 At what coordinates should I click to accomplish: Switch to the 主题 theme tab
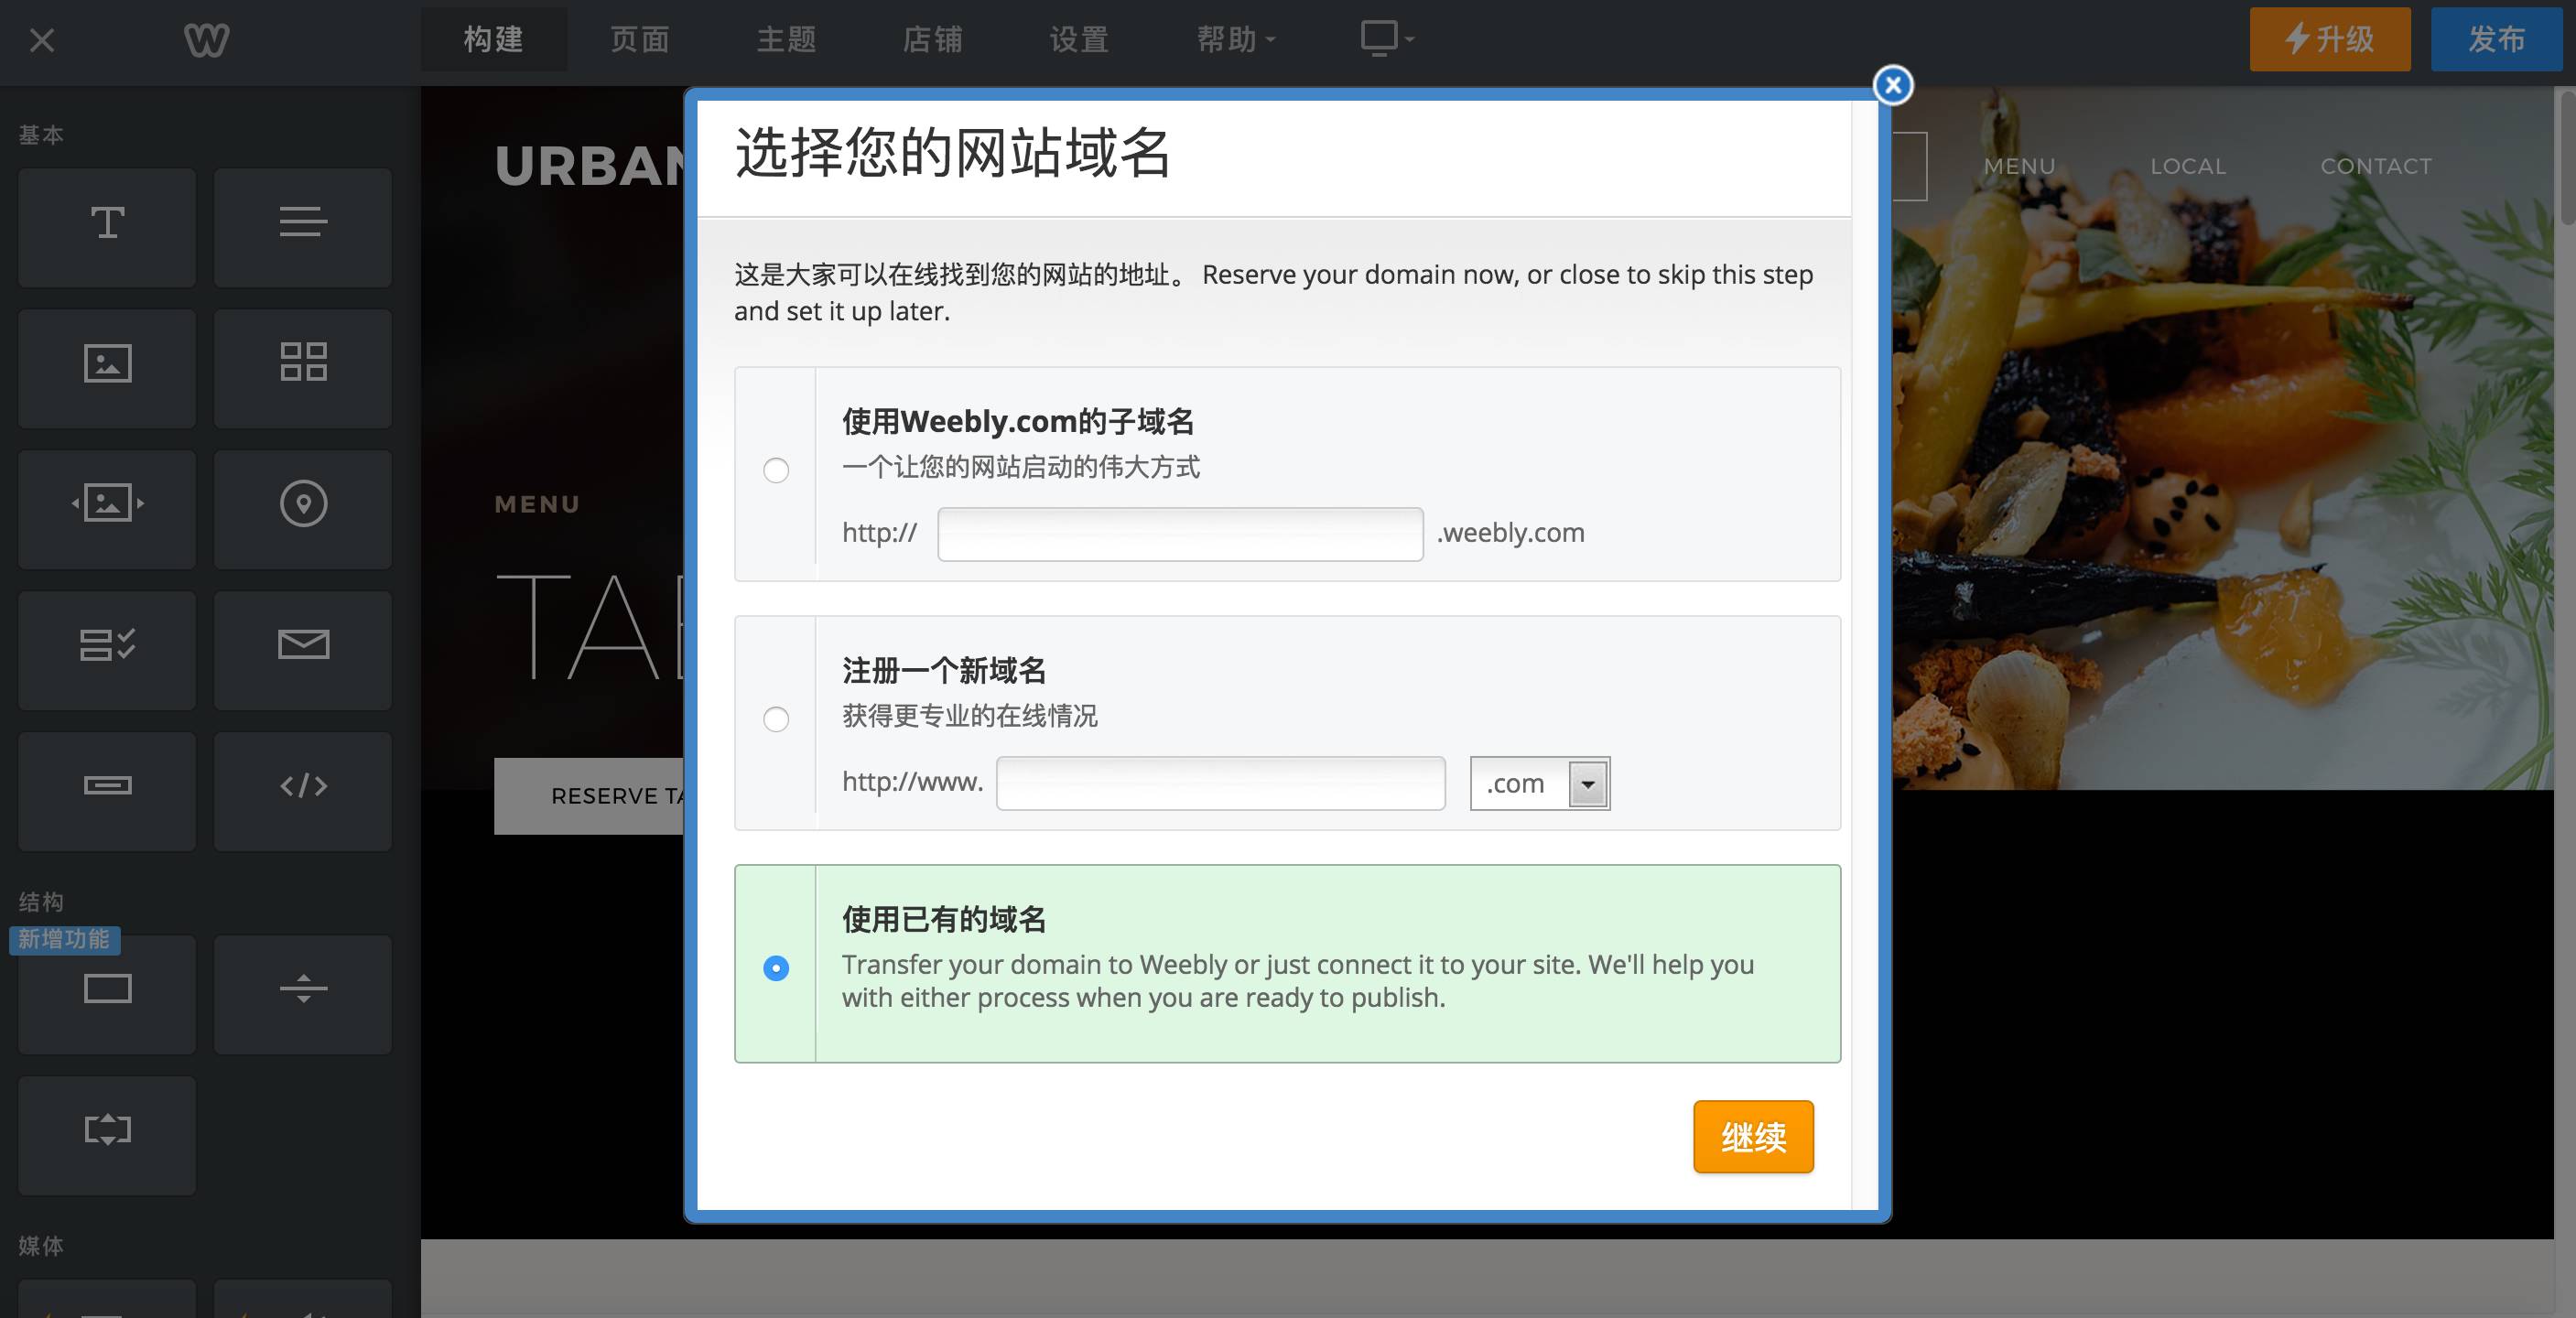pyautogui.click(x=787, y=39)
